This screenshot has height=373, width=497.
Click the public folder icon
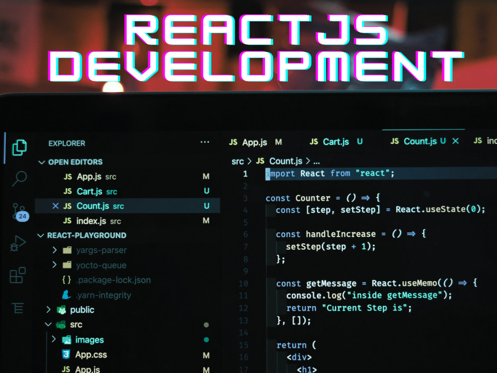(62, 310)
